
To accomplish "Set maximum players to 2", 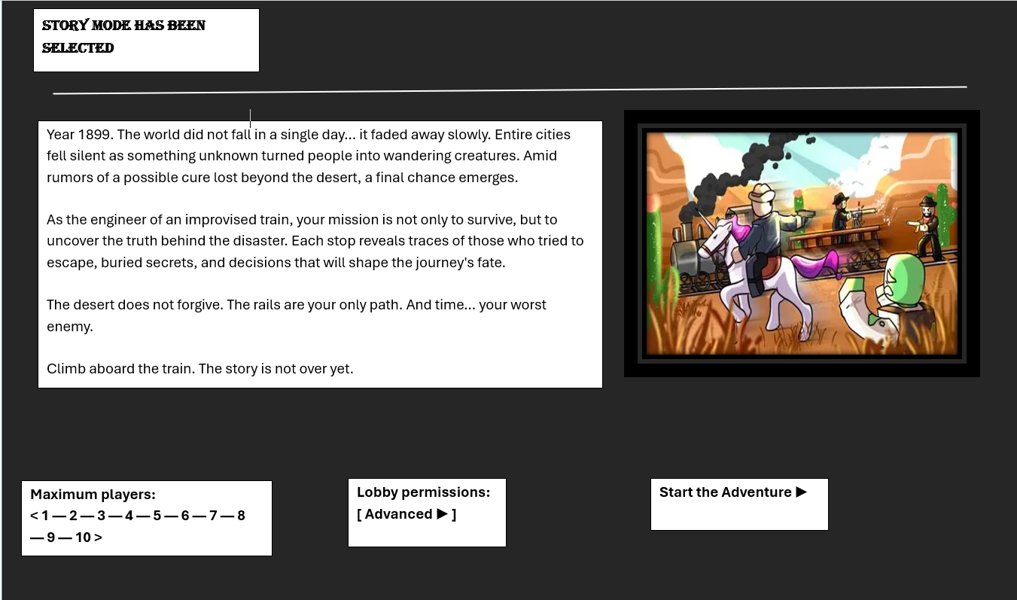I will point(73,516).
